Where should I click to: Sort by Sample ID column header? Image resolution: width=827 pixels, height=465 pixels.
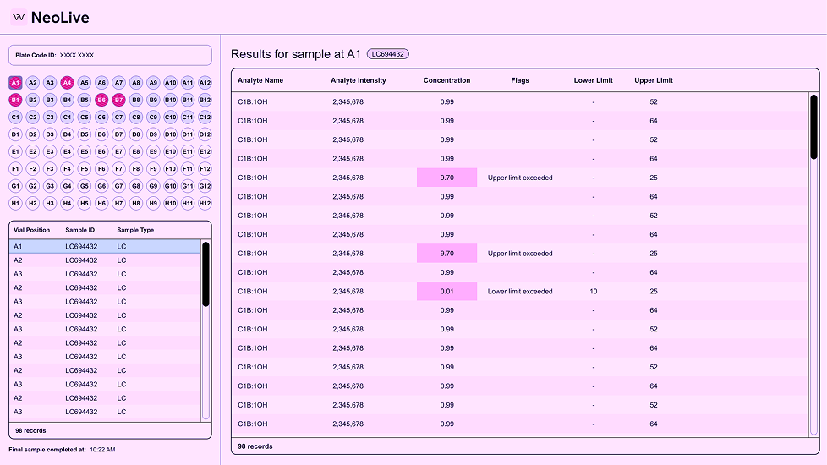[x=80, y=230]
